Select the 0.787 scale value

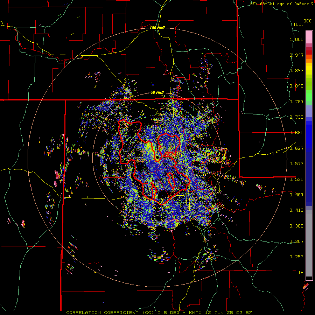(296, 101)
